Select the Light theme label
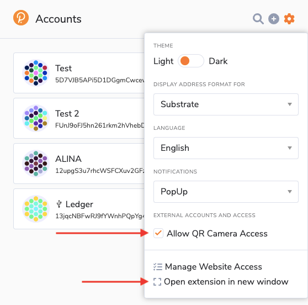 [163, 61]
